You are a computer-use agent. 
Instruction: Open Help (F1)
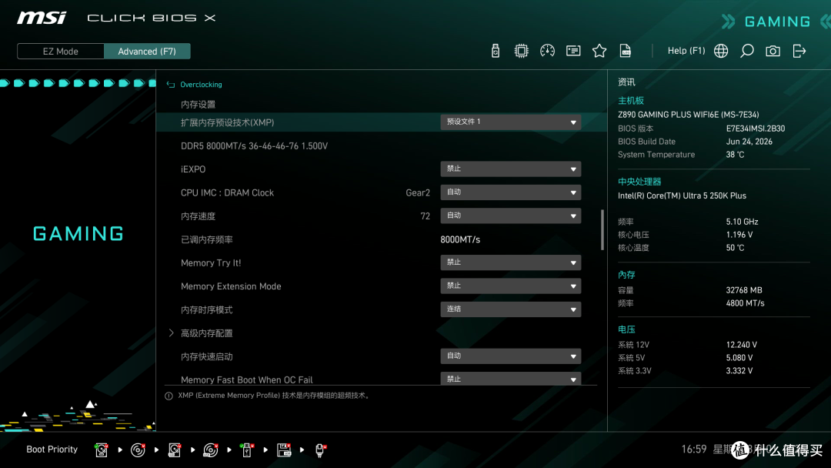[686, 51]
